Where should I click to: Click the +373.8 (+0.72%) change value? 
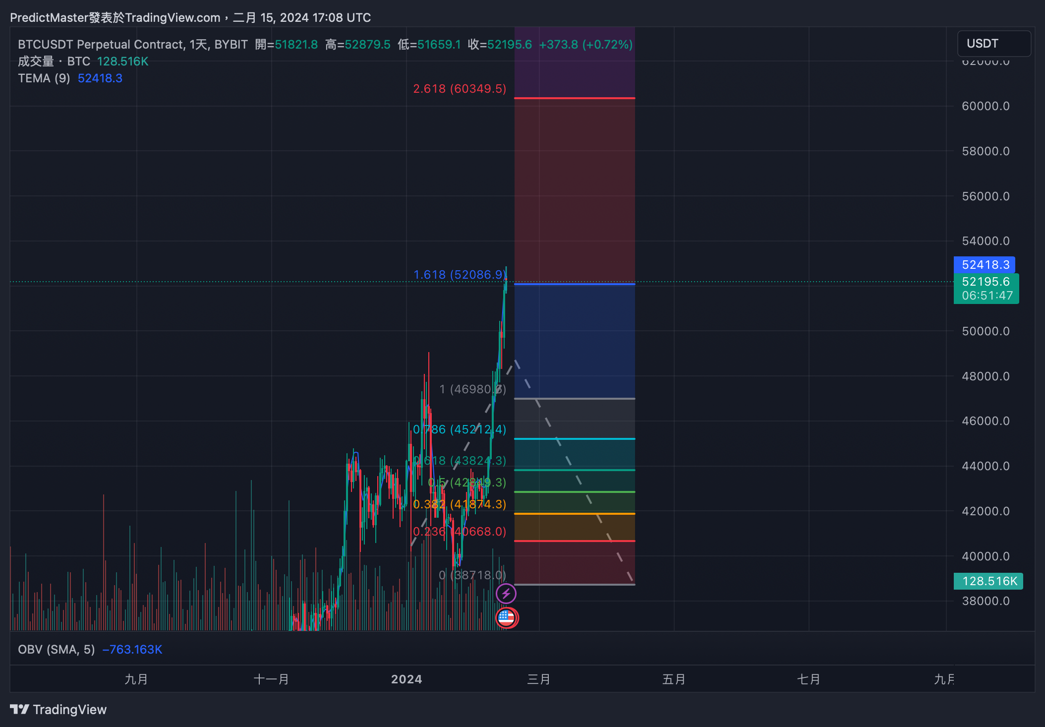pos(586,45)
